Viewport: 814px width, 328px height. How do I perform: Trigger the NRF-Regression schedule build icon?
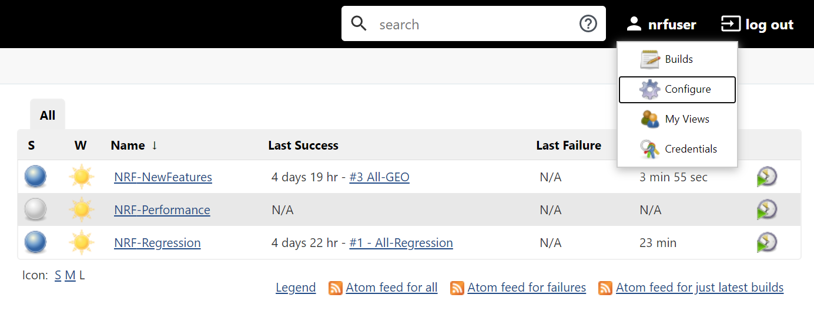(767, 242)
